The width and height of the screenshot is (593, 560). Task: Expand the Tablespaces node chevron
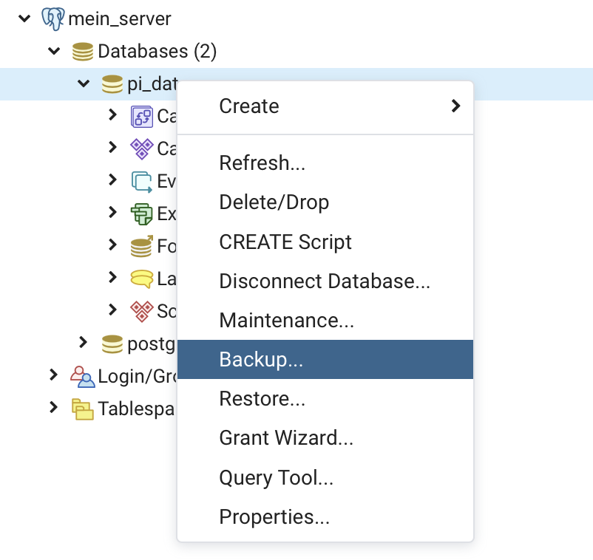pyautogui.click(x=54, y=407)
